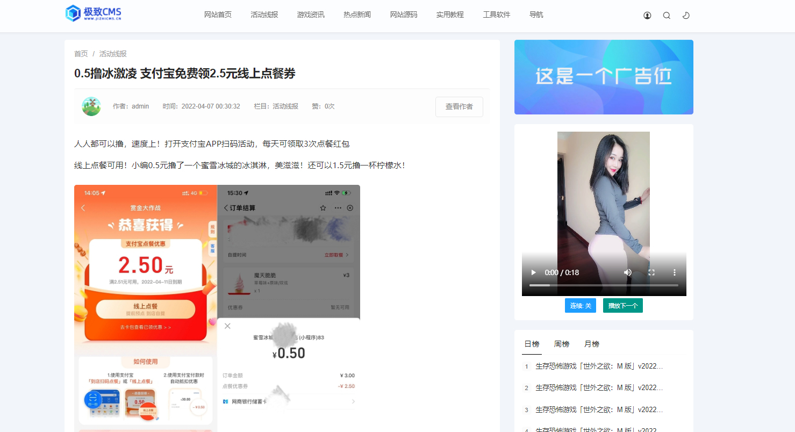
Task: Open the search magnifier icon
Action: [x=667, y=16]
